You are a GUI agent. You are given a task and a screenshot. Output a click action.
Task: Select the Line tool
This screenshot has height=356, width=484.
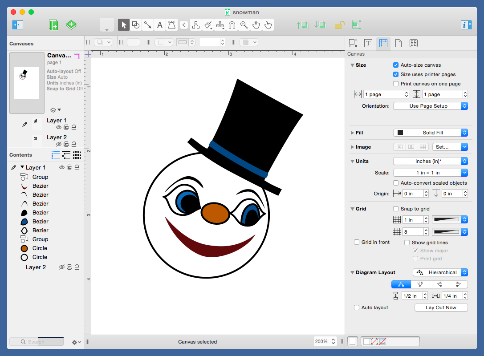[x=148, y=25]
